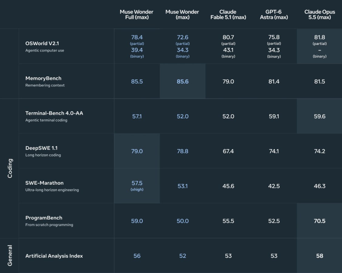Select the DeepSWE 1.1 benchmark name
Screen dimensions: 342x273
coord(42,148)
